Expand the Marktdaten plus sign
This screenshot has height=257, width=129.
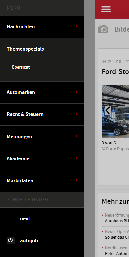tap(76, 180)
